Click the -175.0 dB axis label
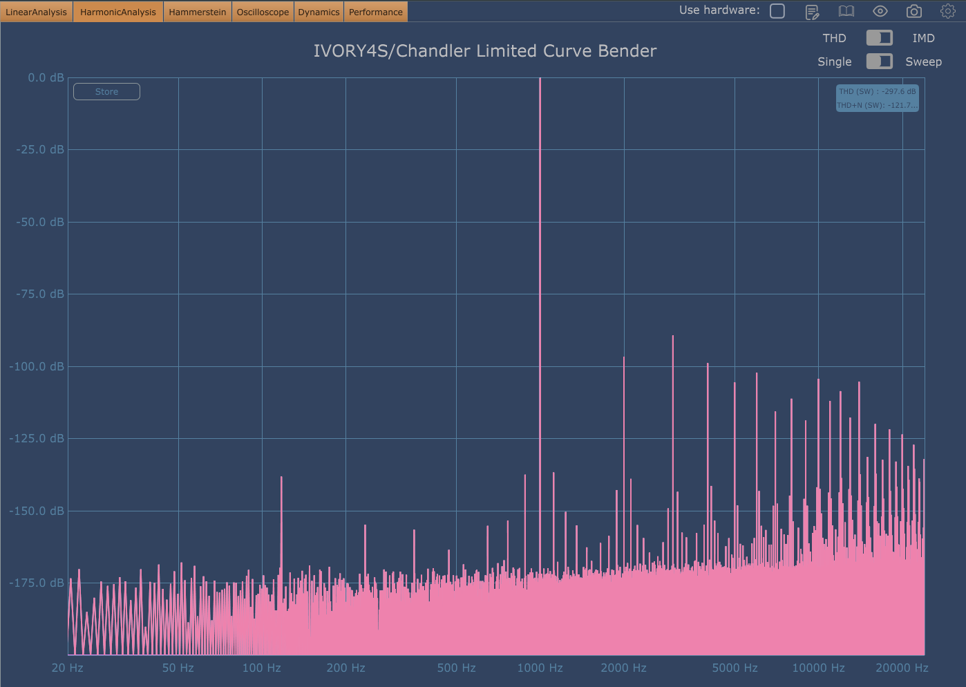 [37, 583]
